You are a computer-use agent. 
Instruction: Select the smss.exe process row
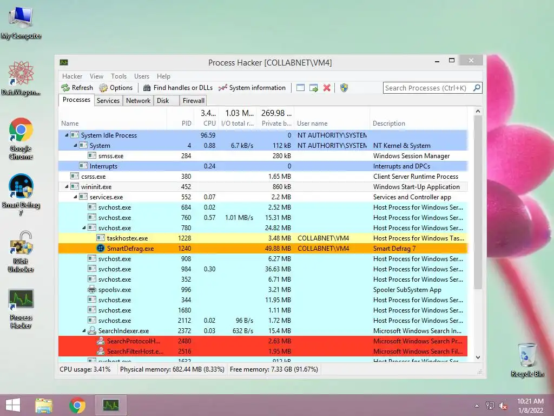coord(263,155)
